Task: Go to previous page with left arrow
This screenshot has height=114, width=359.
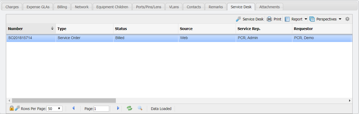Action: tap(73, 108)
